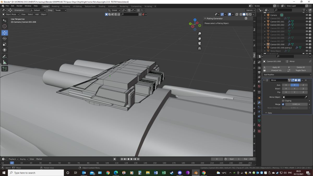Enable Flip Z
313x176 pixels.
point(303,92)
